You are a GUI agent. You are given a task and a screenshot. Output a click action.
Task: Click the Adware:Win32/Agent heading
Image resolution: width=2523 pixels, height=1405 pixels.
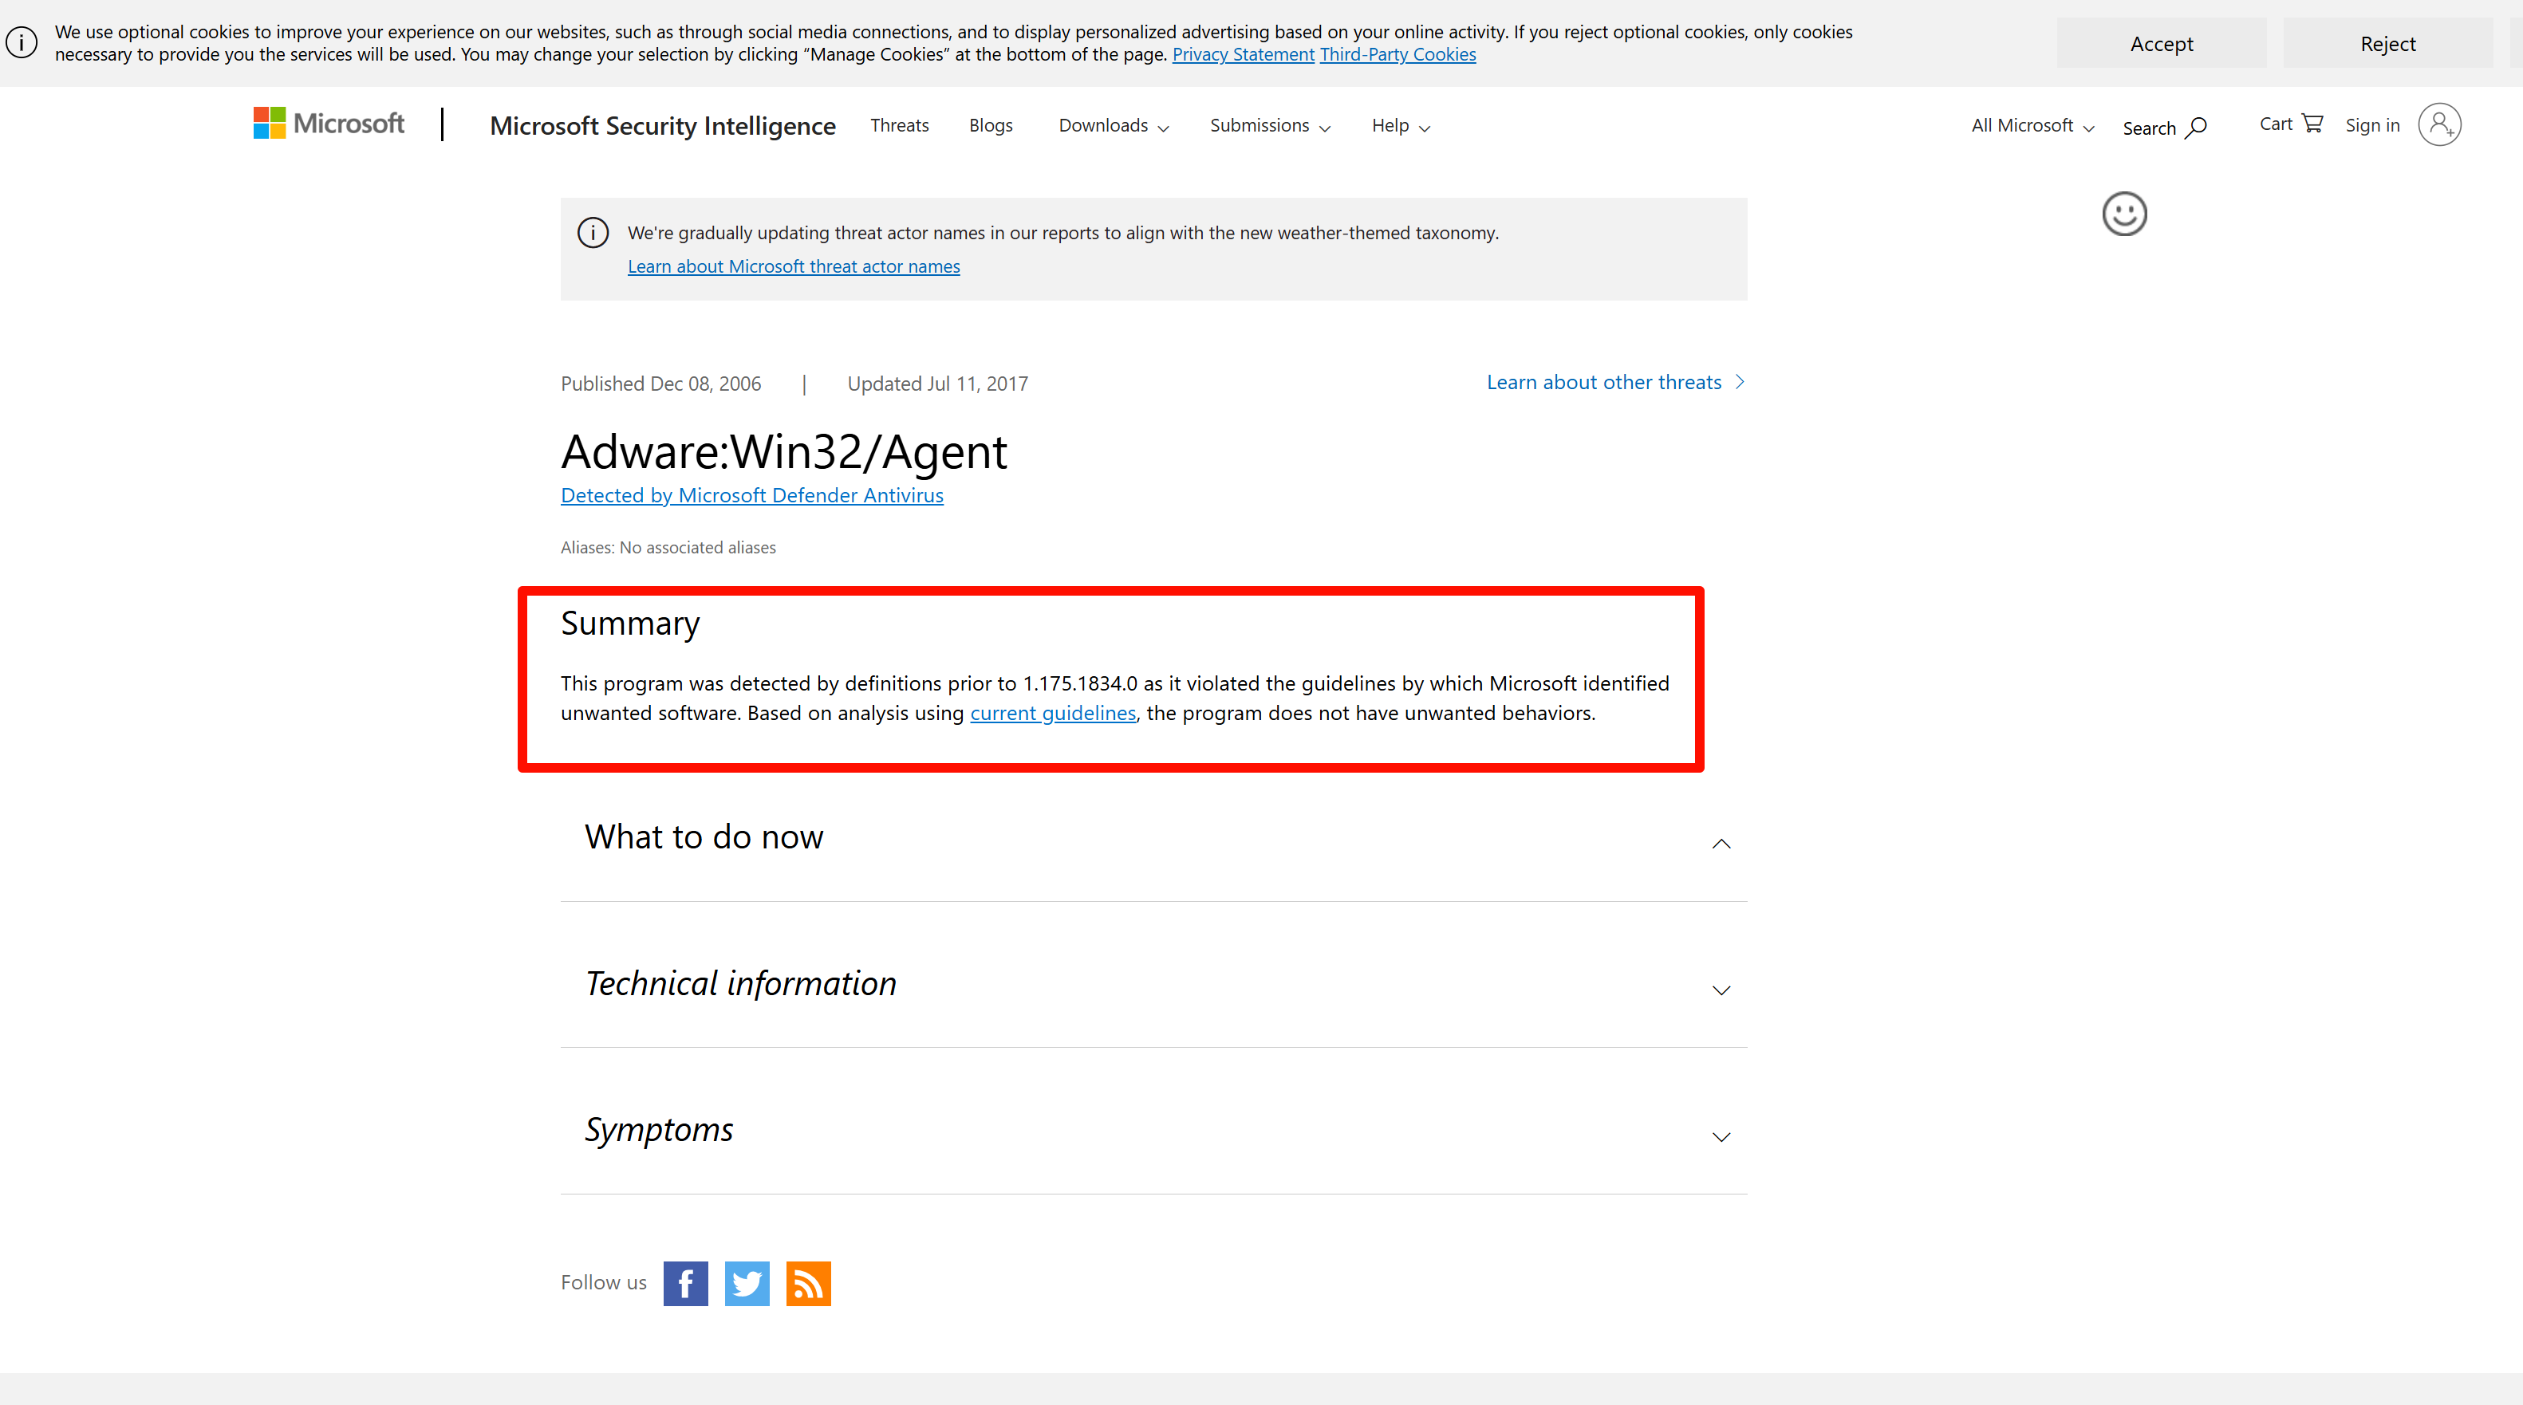[x=783, y=451]
